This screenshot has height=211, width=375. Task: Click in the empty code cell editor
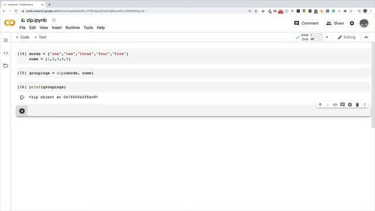point(199,111)
